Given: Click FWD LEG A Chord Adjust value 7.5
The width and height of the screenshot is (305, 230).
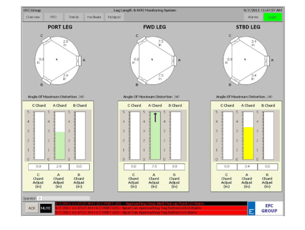Looking at the screenshot, I should click(x=154, y=167).
